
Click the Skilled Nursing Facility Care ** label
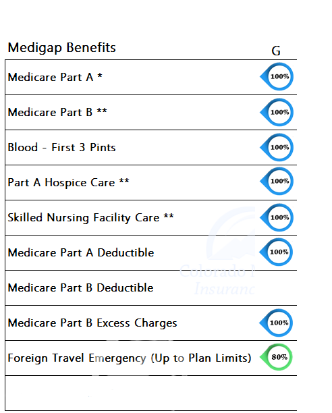pos(91,218)
